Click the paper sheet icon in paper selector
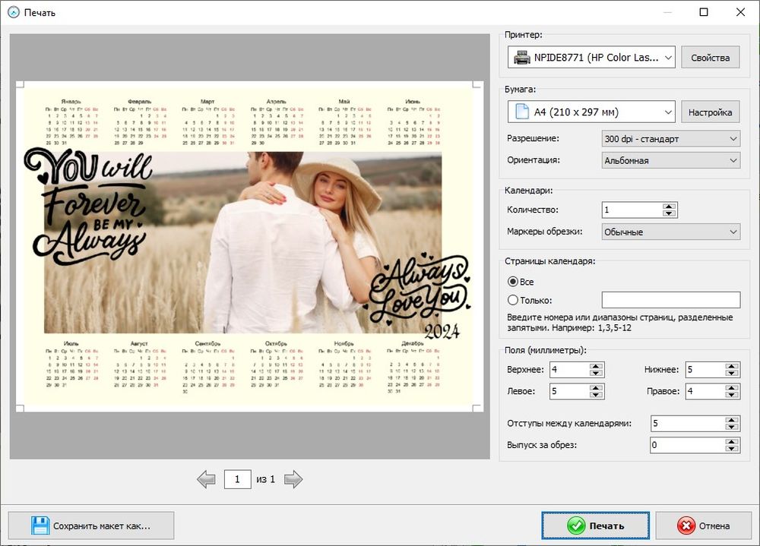 coord(522,112)
